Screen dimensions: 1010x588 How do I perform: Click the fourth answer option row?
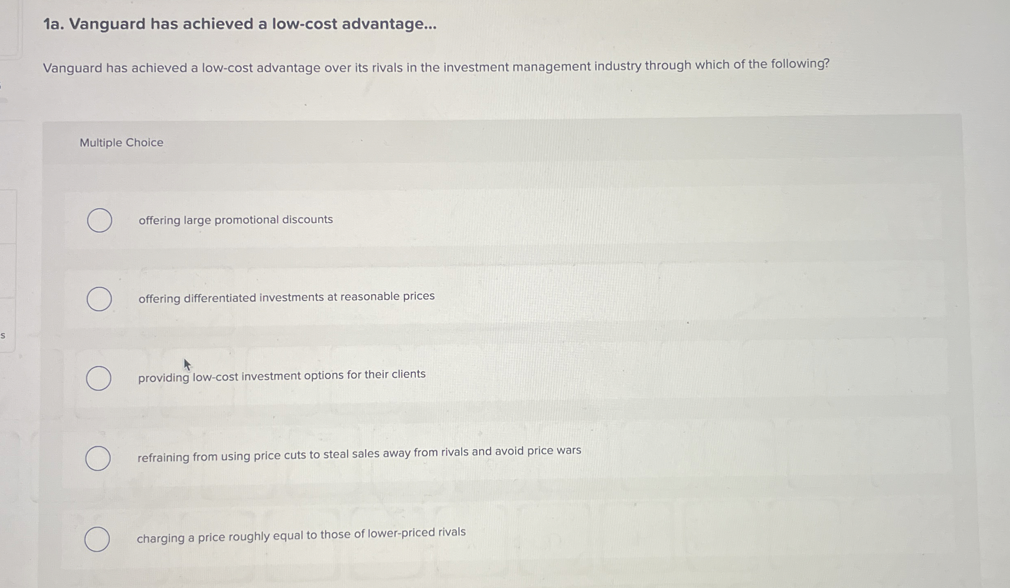[x=490, y=458]
